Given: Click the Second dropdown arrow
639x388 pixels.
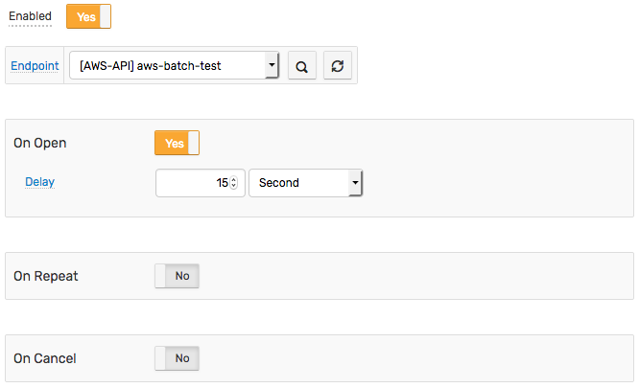Looking at the screenshot, I should [355, 183].
